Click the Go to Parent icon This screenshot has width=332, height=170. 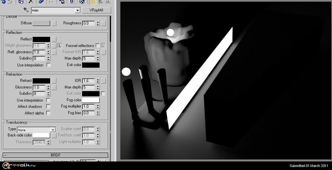[x=100, y=2]
